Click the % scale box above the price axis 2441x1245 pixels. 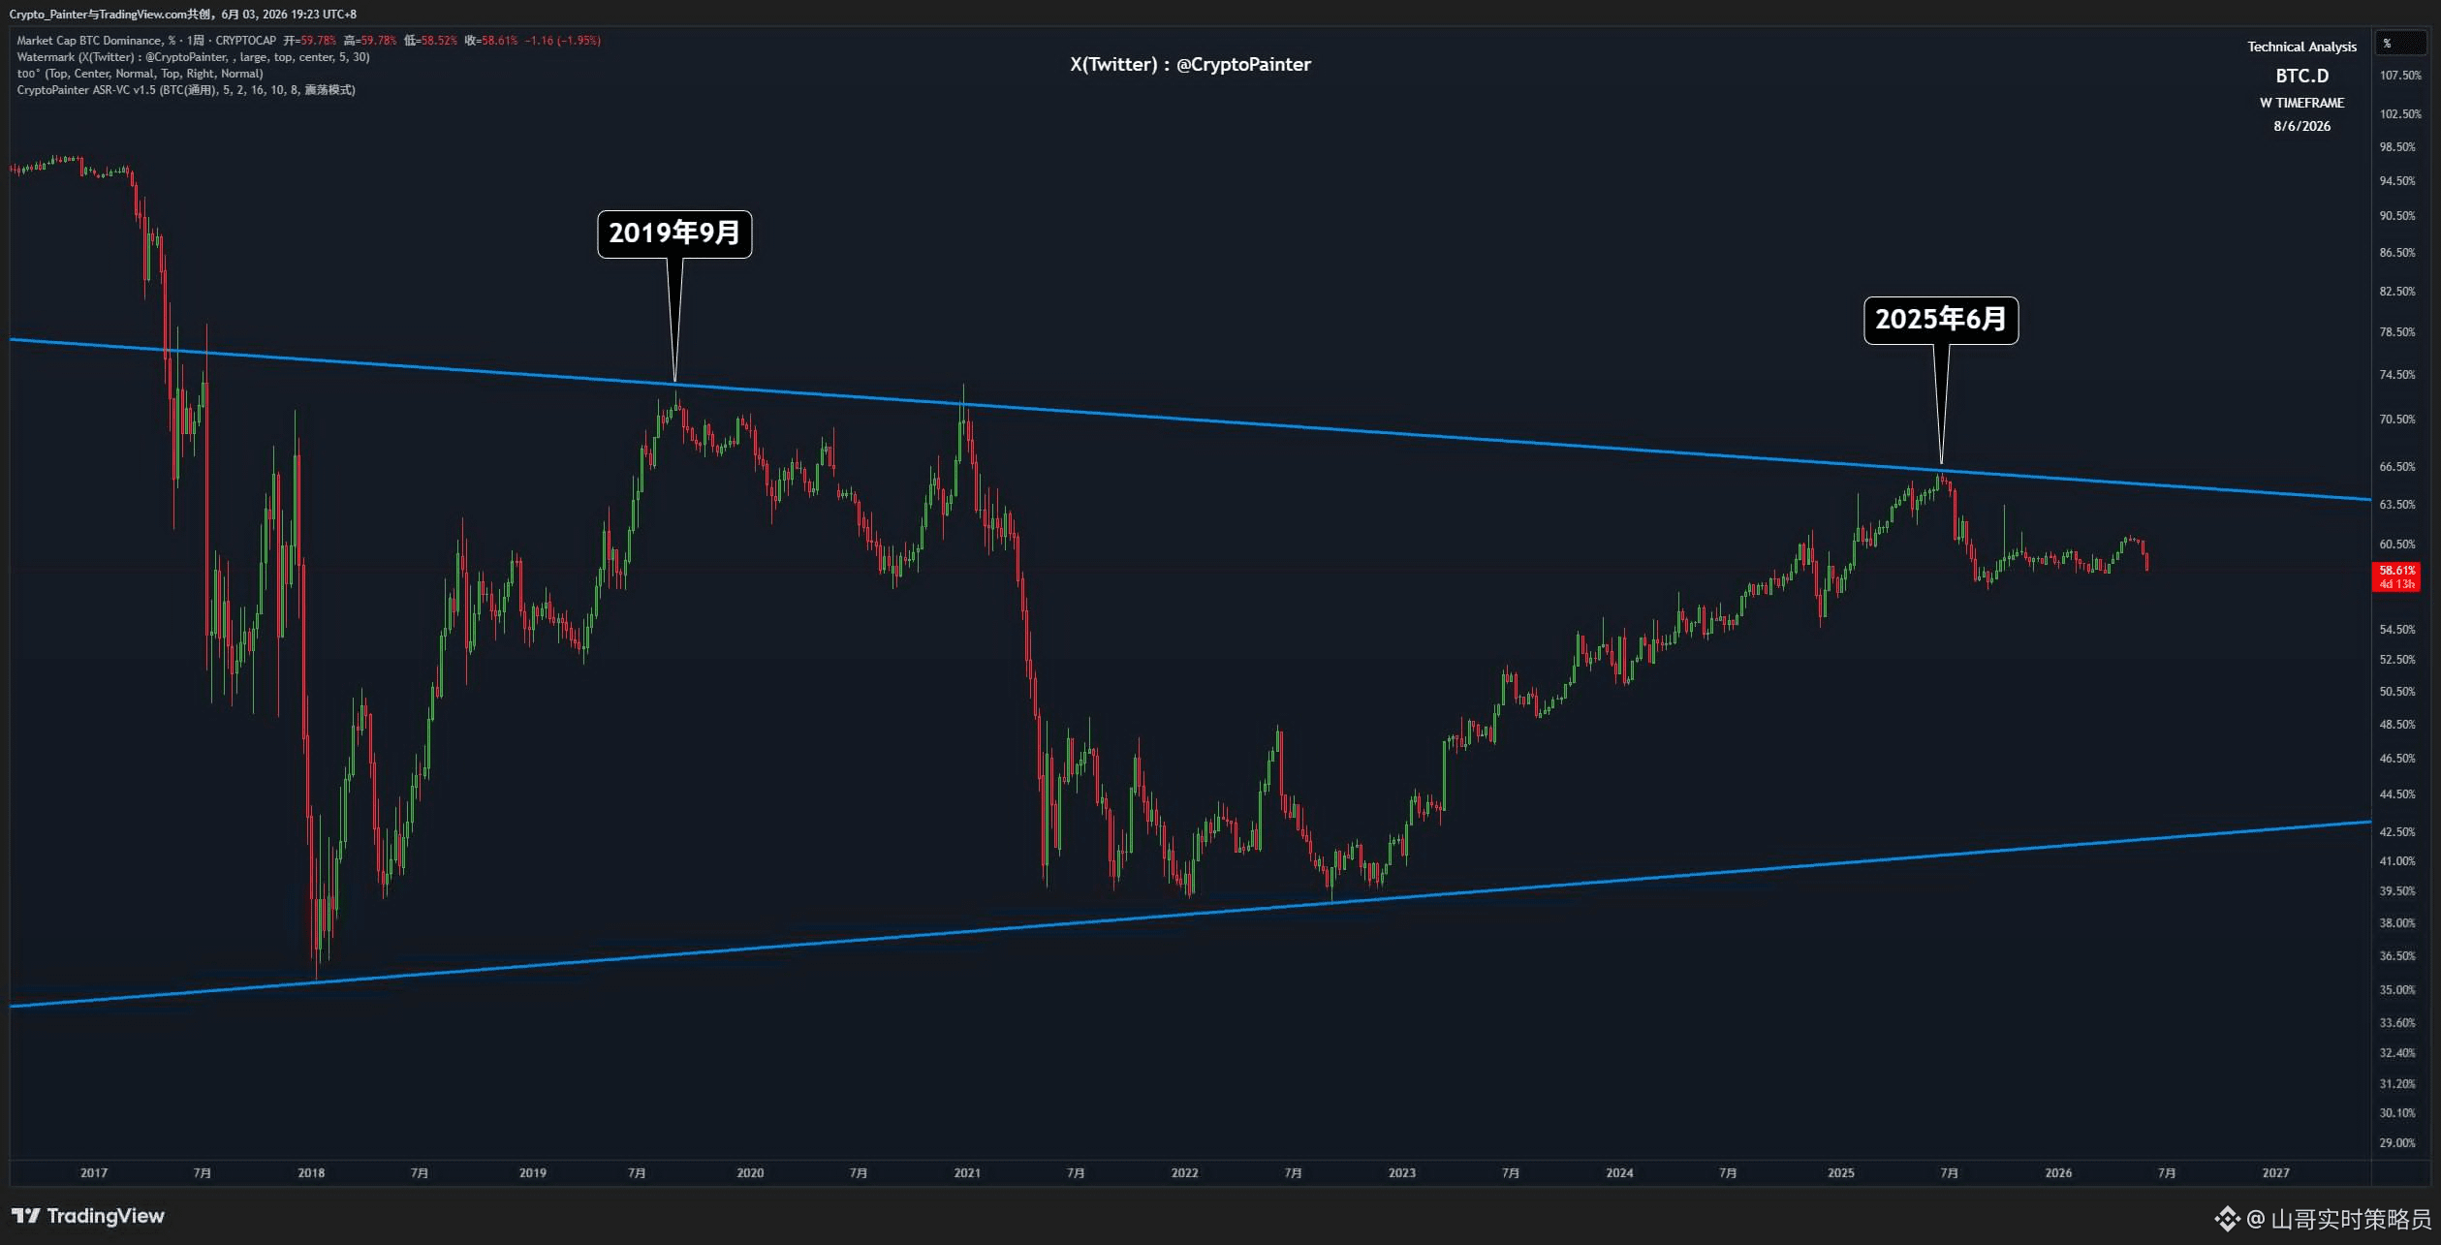pos(2399,44)
